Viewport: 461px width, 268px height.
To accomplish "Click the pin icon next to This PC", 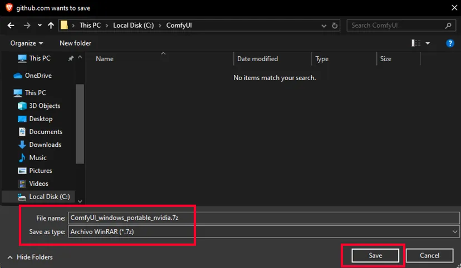I will coord(71,59).
